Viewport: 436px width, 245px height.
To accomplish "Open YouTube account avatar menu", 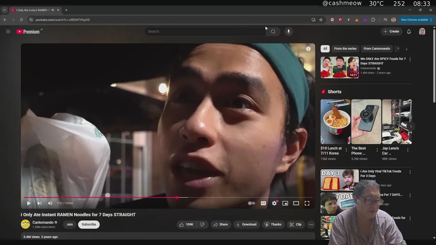I will tap(422, 31).
